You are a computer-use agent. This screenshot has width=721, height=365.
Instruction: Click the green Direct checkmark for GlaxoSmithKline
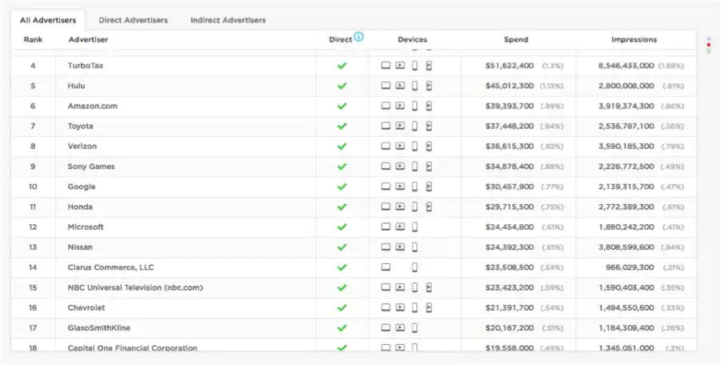342,327
